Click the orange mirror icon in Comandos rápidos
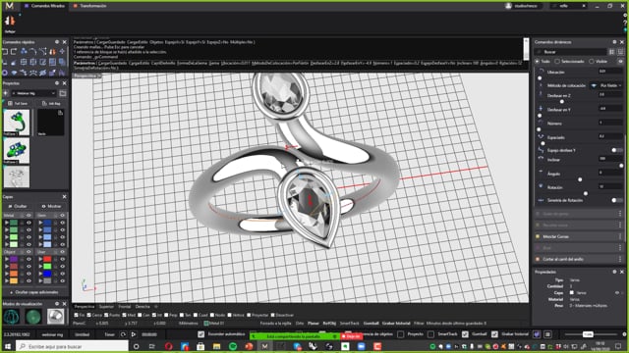Screen dimensions: 629x353 [x=53, y=52]
